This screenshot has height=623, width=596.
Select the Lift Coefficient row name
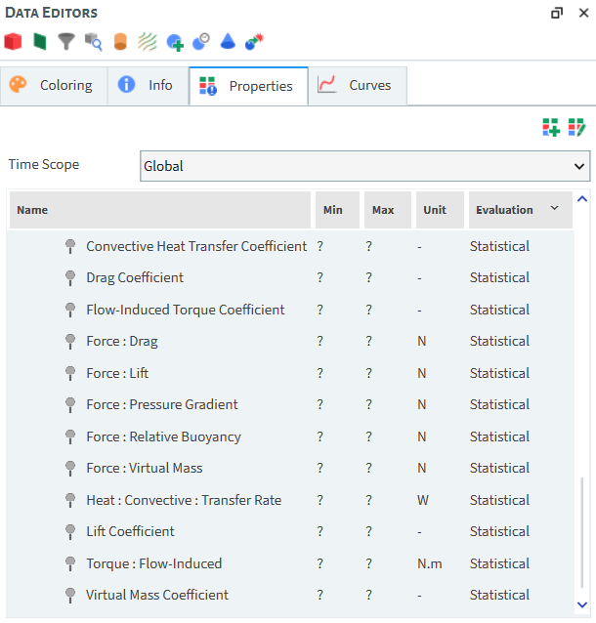[130, 531]
